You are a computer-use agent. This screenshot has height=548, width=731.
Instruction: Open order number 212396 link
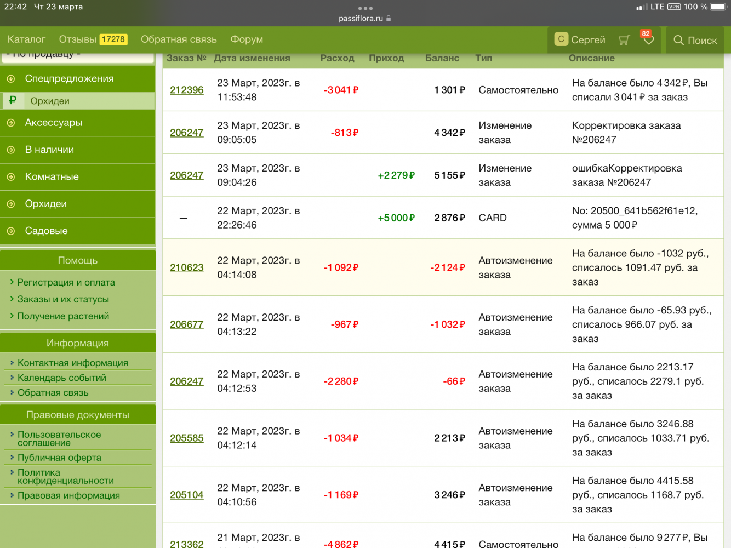[186, 90]
